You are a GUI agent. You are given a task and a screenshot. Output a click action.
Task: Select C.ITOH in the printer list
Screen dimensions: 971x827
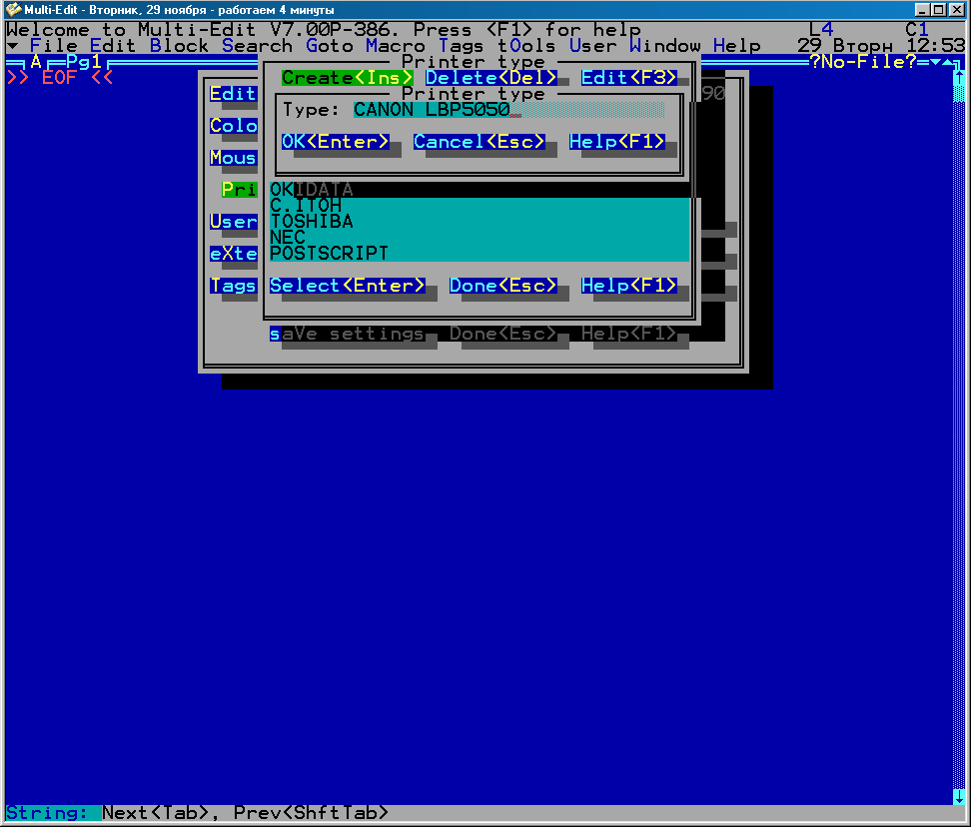pyautogui.click(x=480, y=206)
